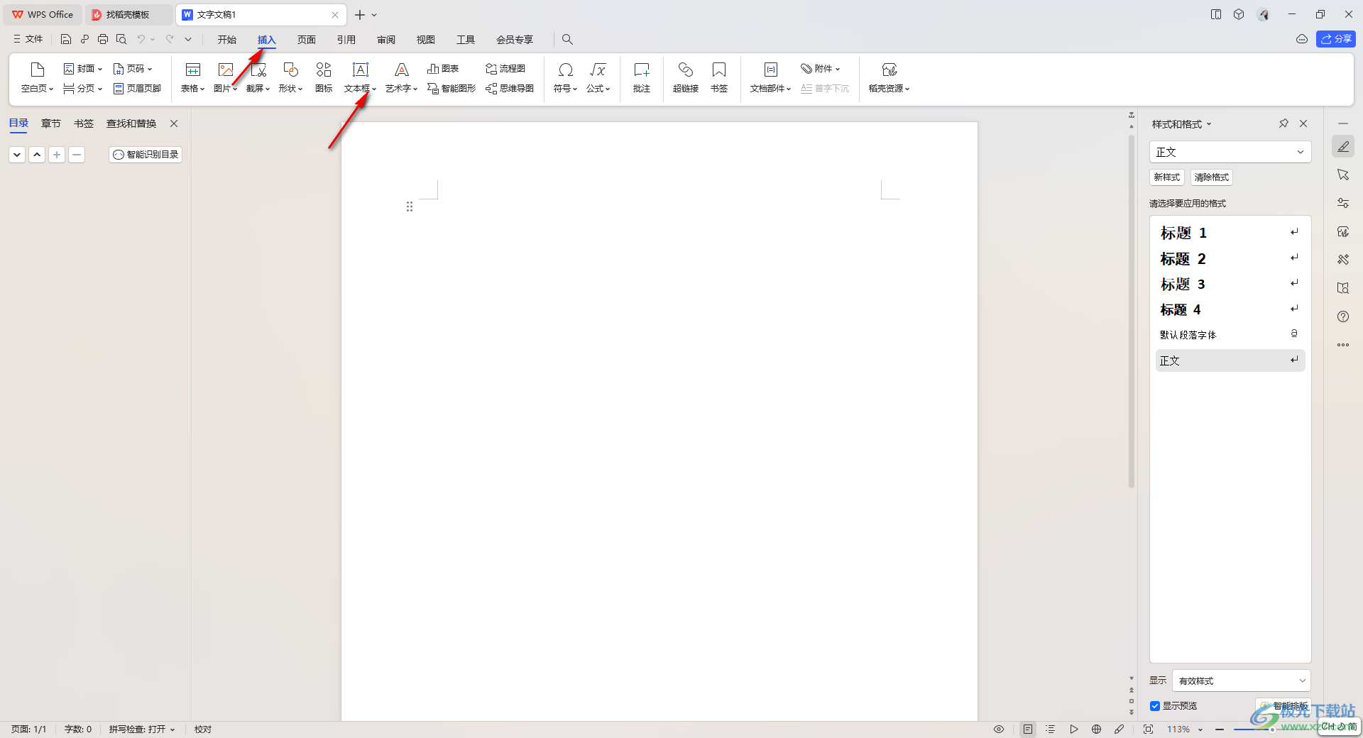
Task: Insert a flowchart
Action: click(505, 69)
